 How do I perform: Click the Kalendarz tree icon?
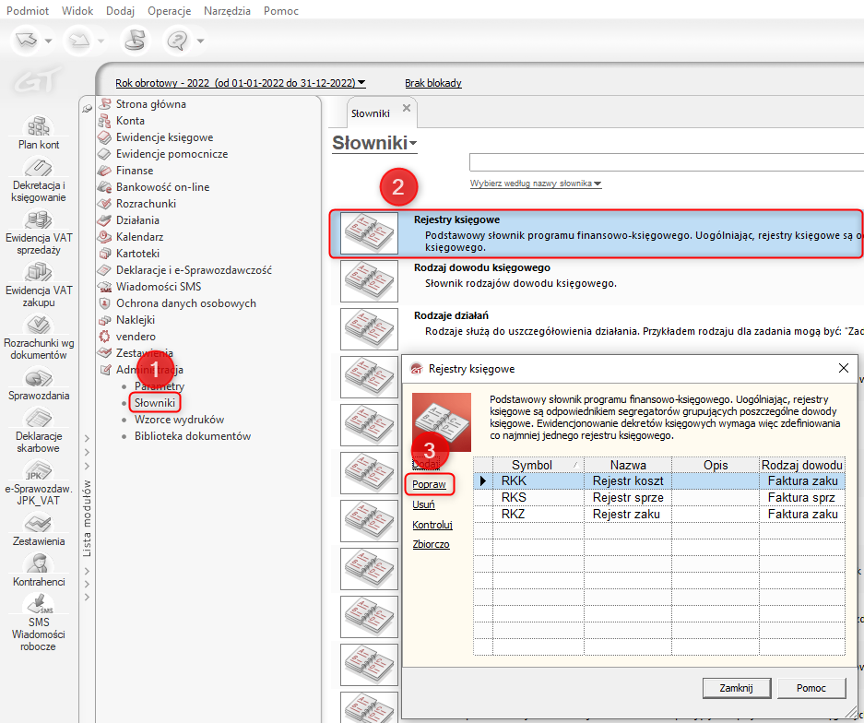coord(104,236)
